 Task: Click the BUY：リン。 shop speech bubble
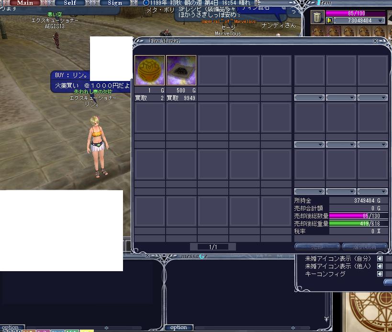click(70, 75)
